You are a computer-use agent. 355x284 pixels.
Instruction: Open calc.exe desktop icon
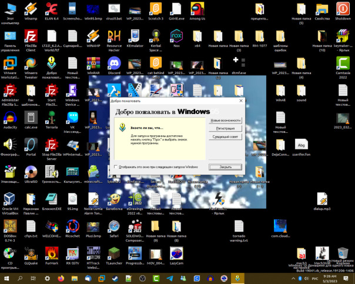(31, 120)
